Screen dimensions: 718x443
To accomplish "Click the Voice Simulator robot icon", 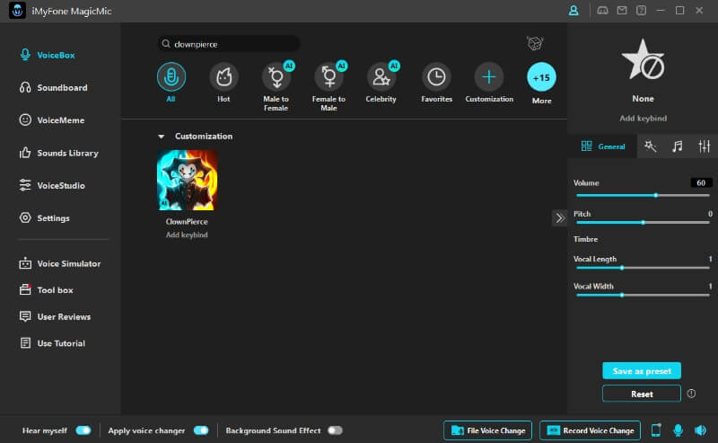I will tap(25, 263).
